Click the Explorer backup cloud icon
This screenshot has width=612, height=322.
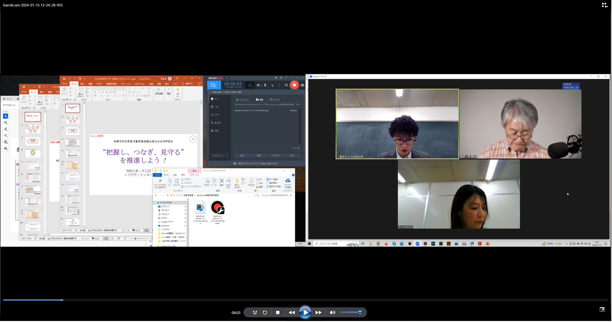(x=288, y=183)
